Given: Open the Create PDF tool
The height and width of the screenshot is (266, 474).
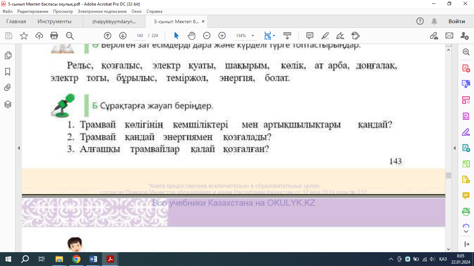Looking at the screenshot, I should click(x=466, y=68).
